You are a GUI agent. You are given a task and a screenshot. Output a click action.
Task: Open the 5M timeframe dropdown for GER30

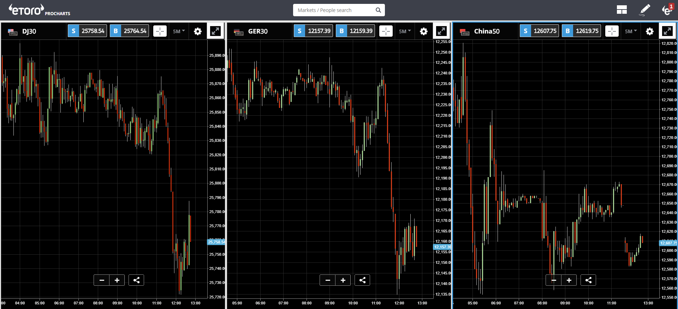click(x=405, y=31)
